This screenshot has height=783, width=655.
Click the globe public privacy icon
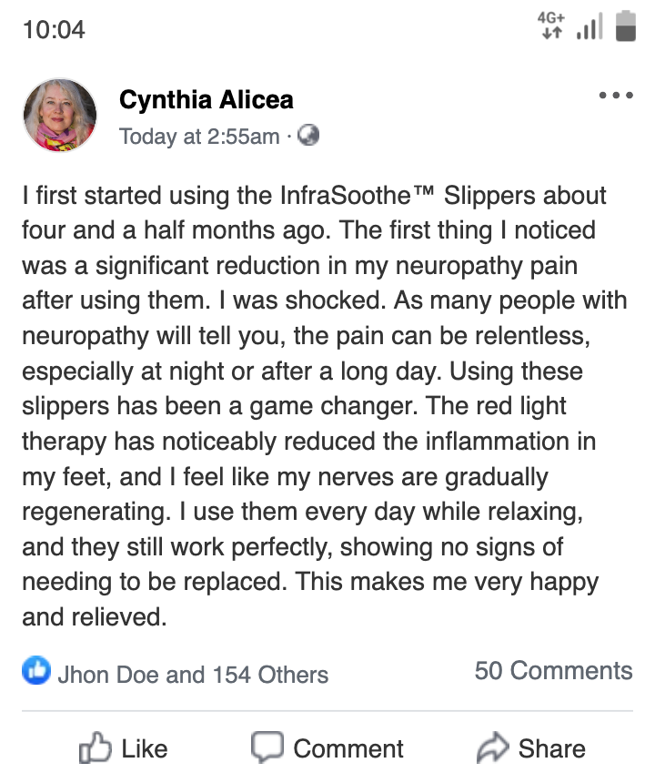[x=309, y=136]
